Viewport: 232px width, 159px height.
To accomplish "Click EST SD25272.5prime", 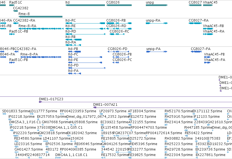I will 129,141.
